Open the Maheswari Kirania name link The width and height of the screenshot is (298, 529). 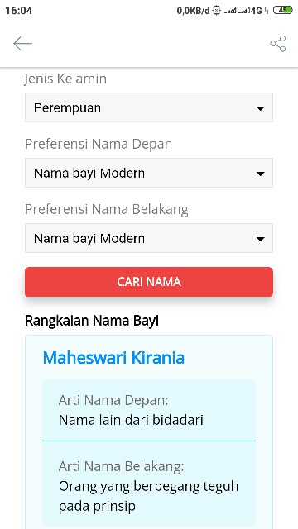(x=113, y=358)
